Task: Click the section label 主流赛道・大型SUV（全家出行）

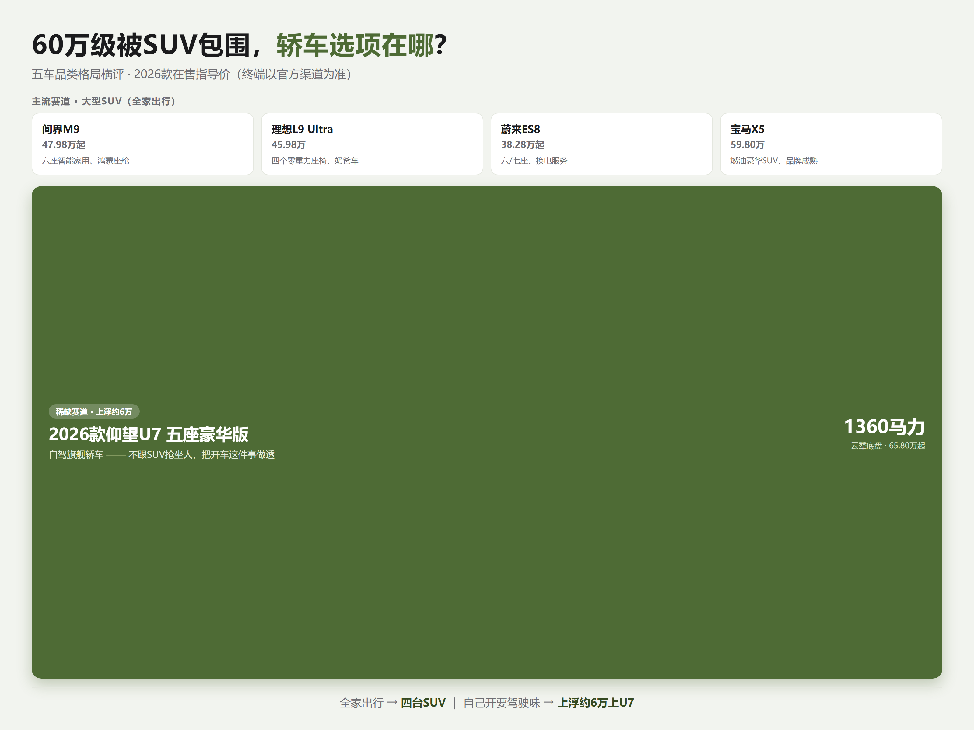Action: (x=104, y=101)
